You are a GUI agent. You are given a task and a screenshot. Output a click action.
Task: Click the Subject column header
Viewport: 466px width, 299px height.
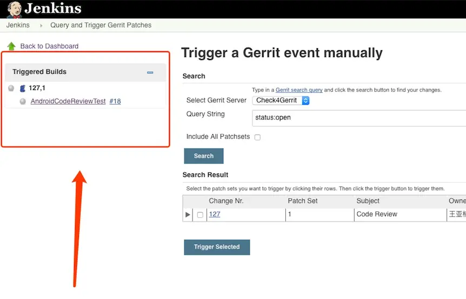point(368,201)
